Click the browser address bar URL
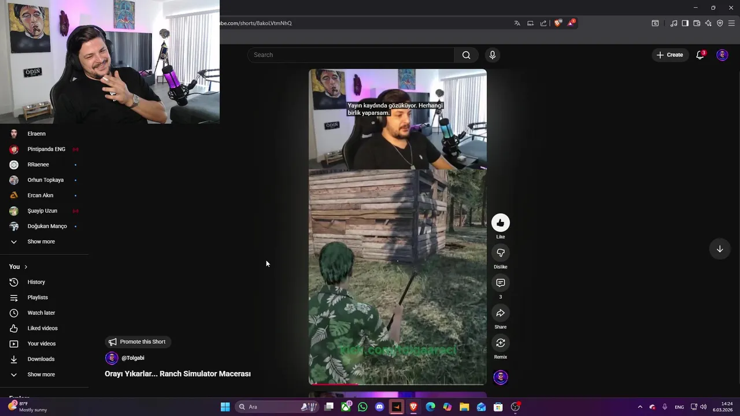 point(256,23)
